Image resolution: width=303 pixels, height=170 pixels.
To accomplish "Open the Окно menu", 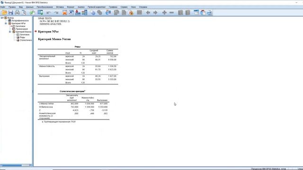I will [134, 7].
